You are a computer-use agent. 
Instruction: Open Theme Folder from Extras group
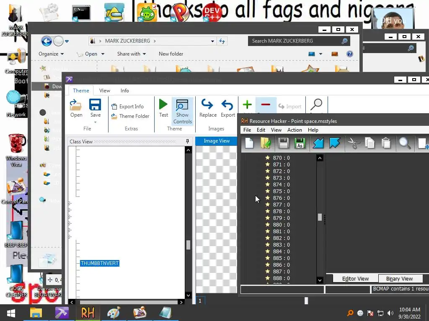pos(130,116)
